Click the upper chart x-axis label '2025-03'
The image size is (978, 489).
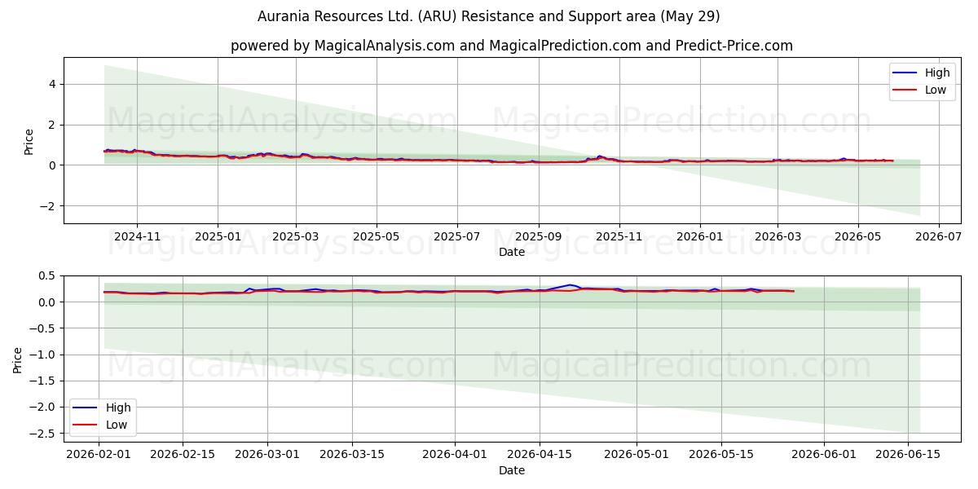pyautogui.click(x=295, y=236)
